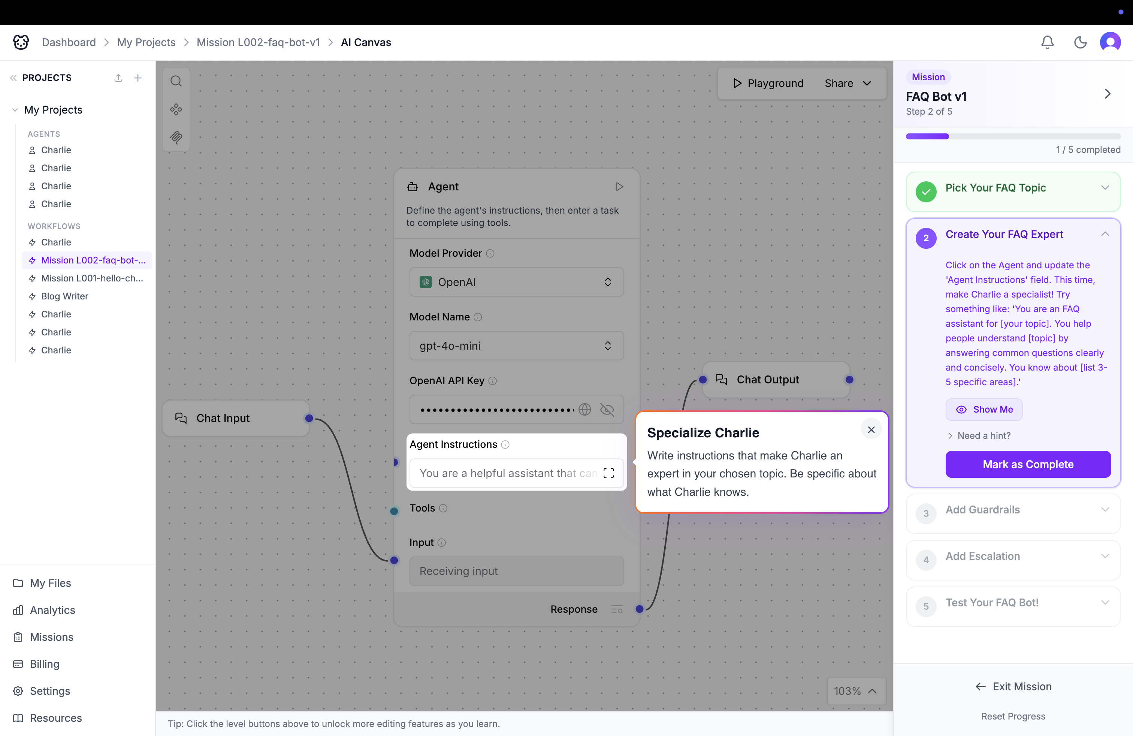Open the notifications bell
This screenshot has height=736, width=1133.
[x=1047, y=42]
